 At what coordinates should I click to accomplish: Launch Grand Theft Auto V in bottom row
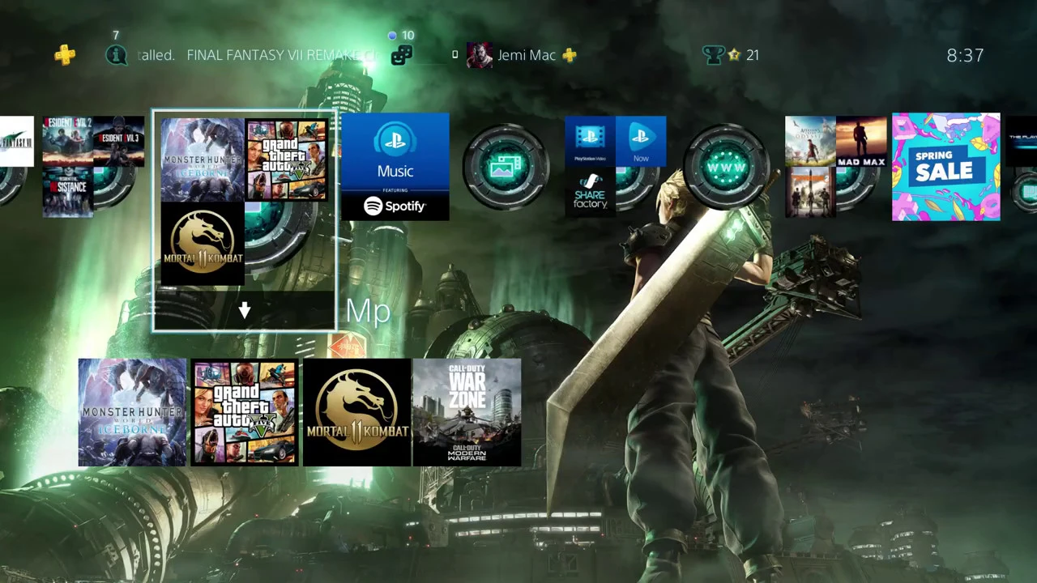(245, 412)
